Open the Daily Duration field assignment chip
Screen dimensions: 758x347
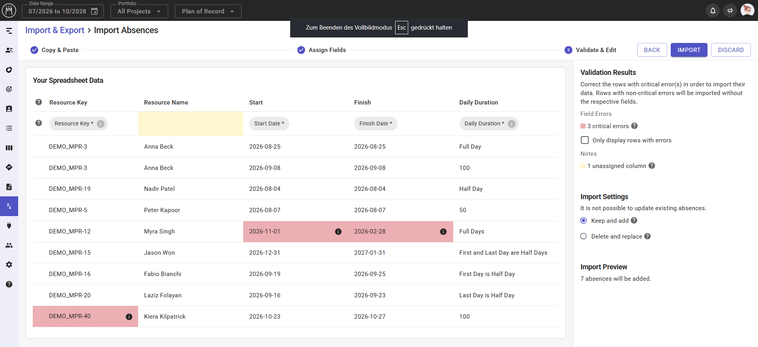[x=489, y=123]
